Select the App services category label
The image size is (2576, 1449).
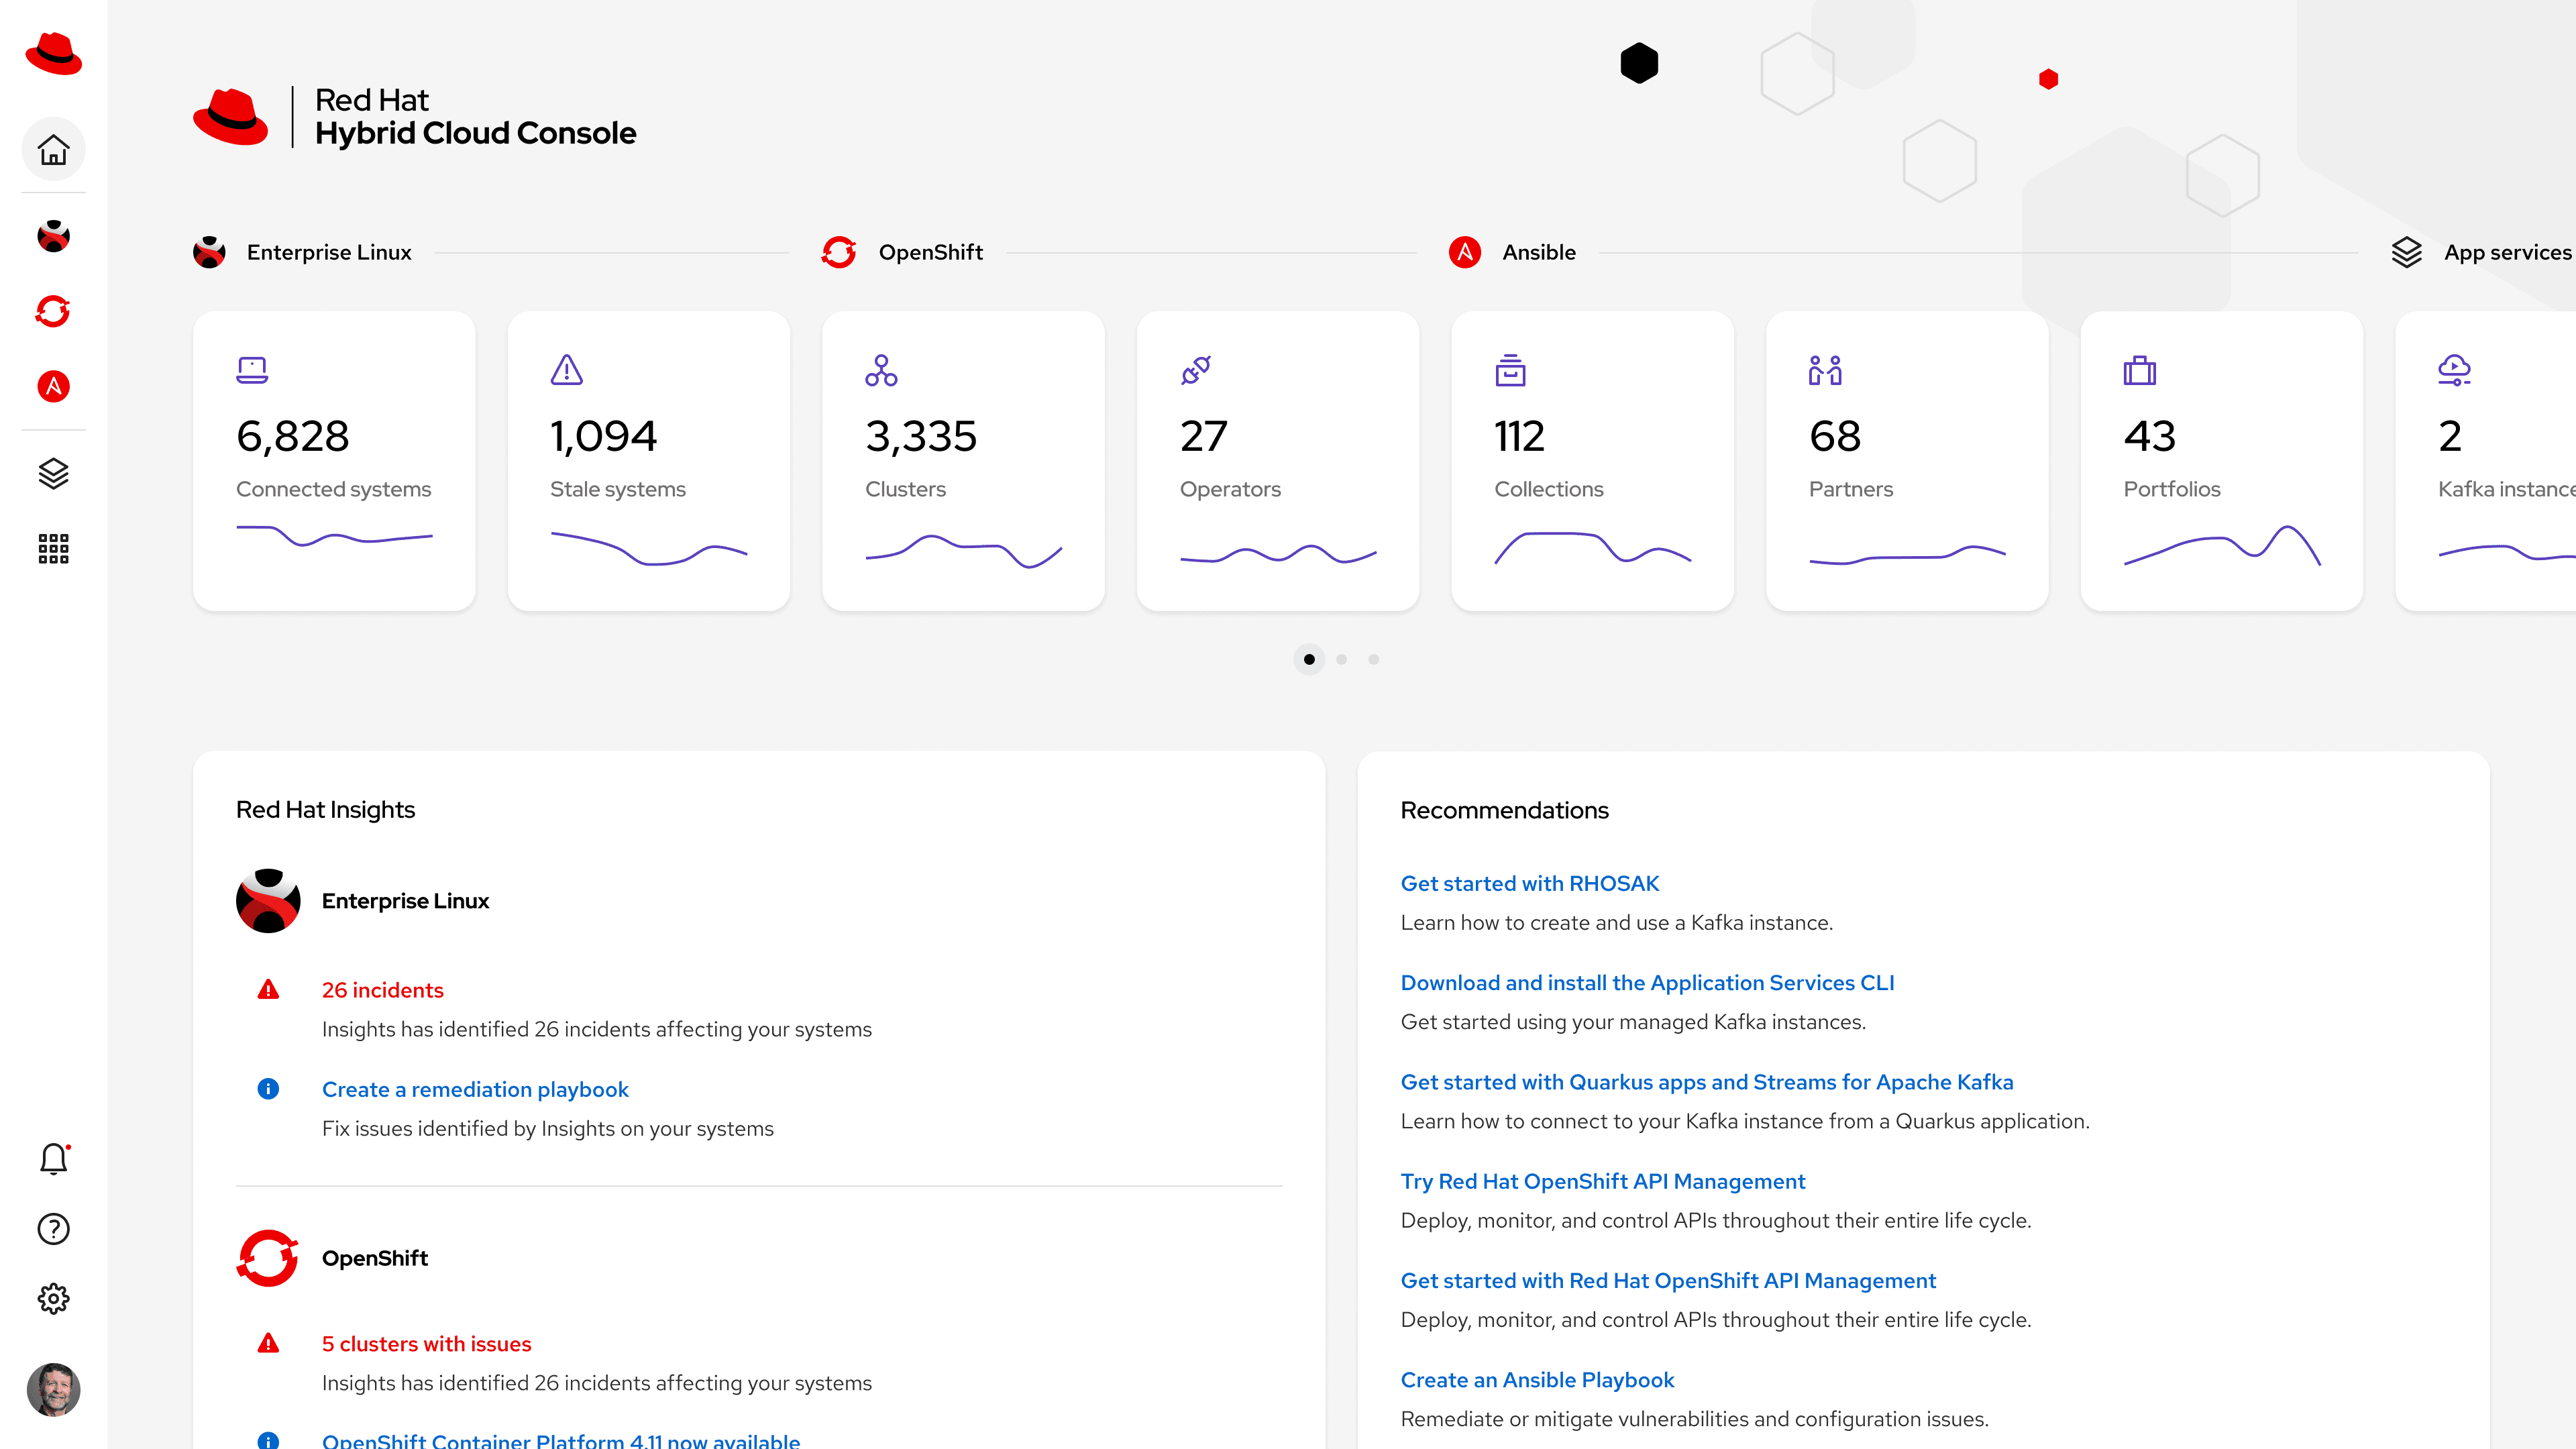[x=2508, y=252]
